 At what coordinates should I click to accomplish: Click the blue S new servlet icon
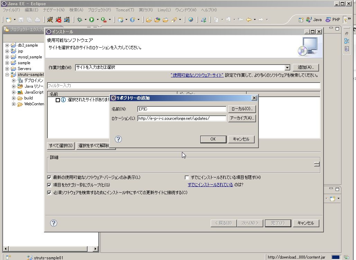pos(133,20)
